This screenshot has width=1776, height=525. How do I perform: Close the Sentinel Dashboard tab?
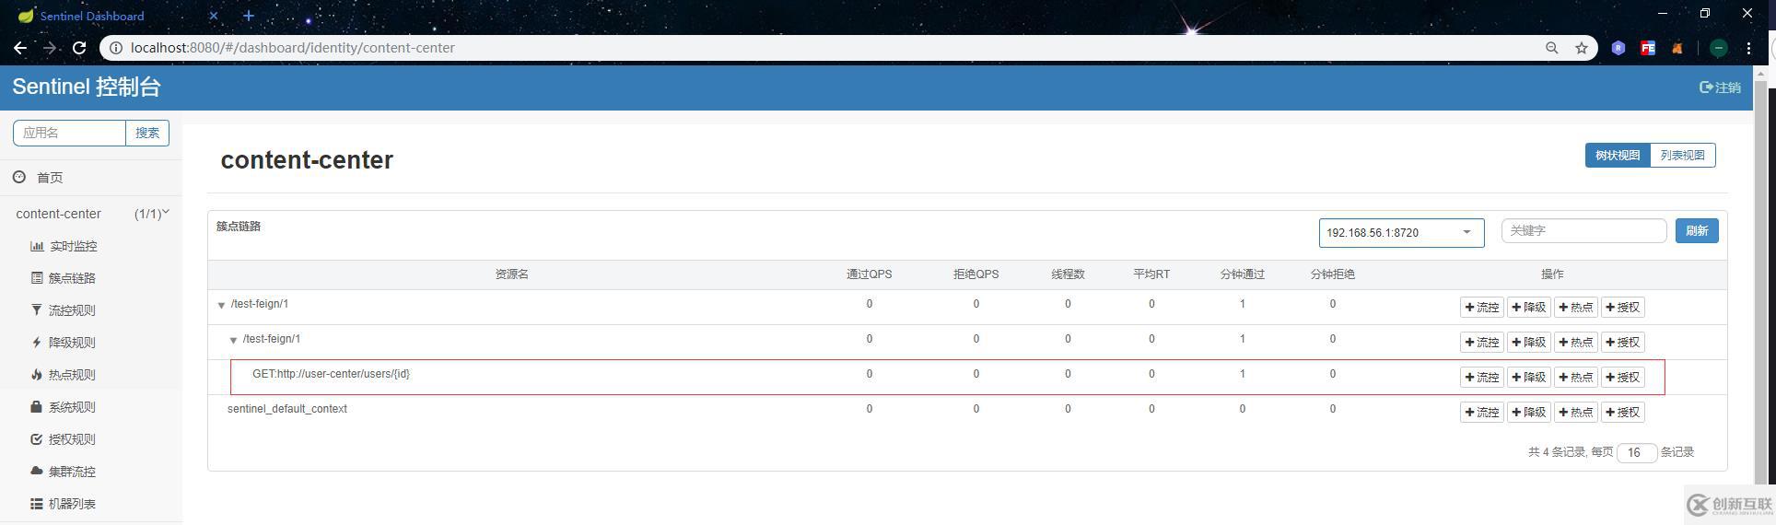pyautogui.click(x=214, y=16)
